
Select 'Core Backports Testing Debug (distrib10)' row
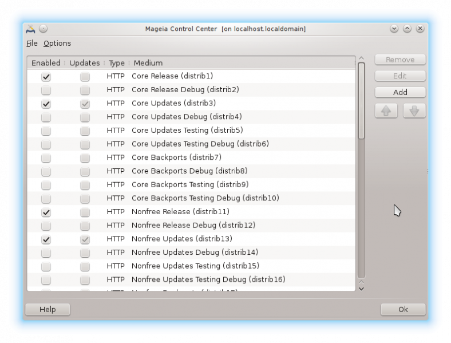click(x=191, y=198)
